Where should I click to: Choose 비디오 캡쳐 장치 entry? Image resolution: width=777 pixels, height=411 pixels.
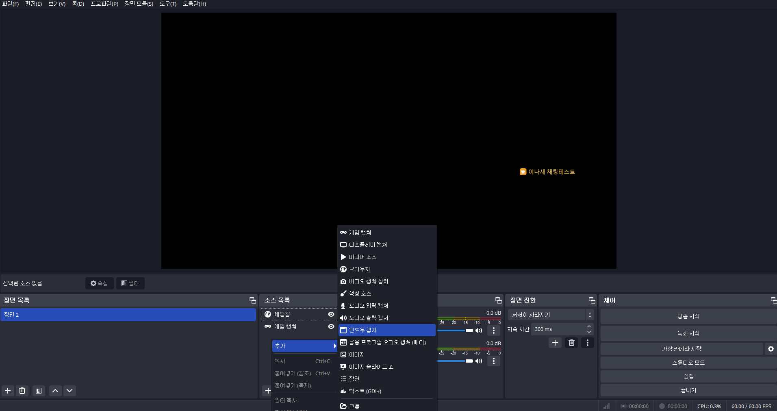tap(387, 281)
